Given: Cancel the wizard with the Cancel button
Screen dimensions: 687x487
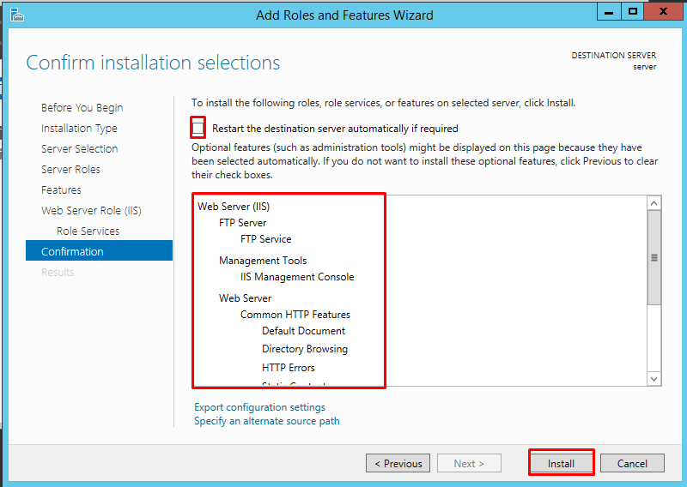Looking at the screenshot, I should click(x=632, y=463).
